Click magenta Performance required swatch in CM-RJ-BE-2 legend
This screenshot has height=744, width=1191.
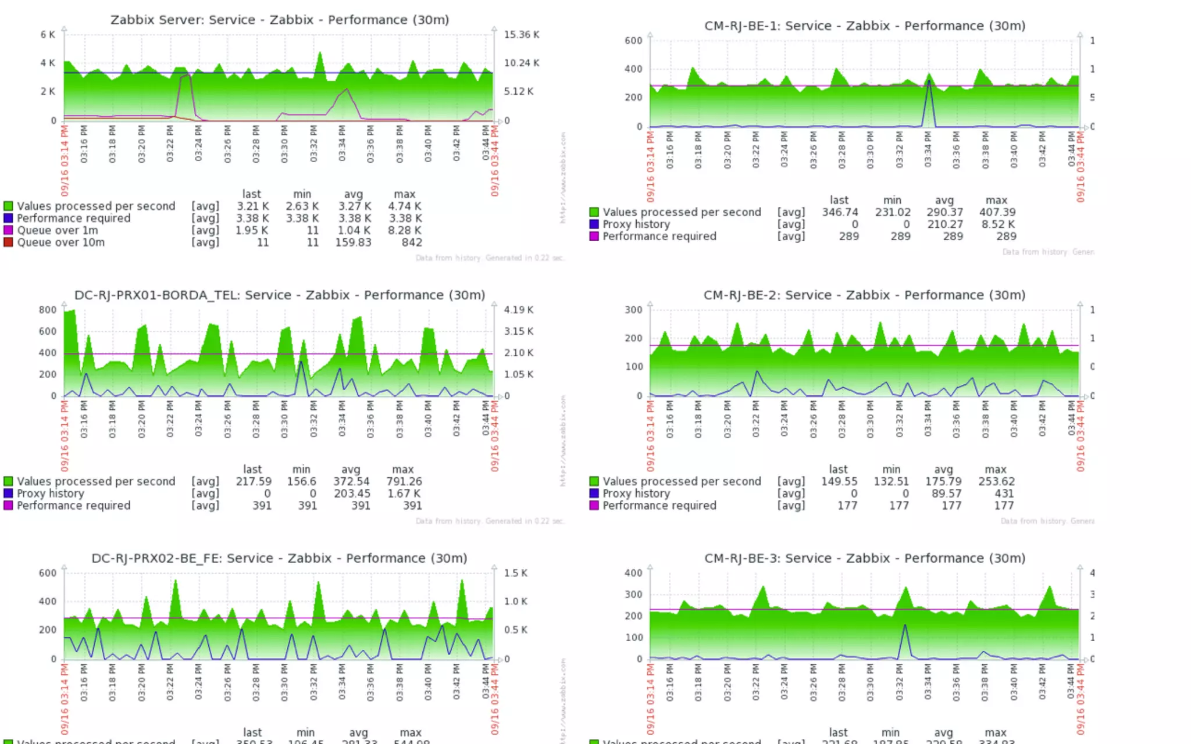[x=594, y=506]
